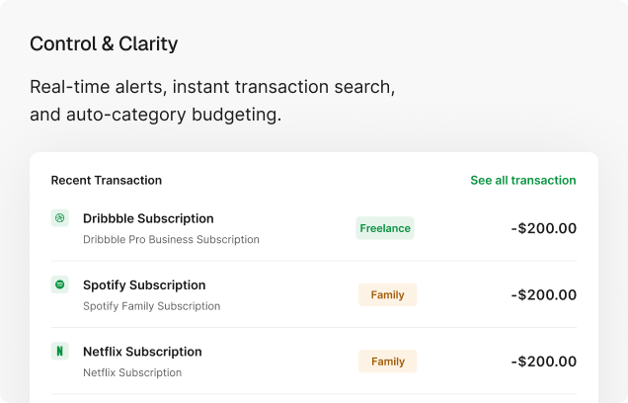Click the Control & Clarity heading
Viewport: 628px width, 403px height.
point(104,43)
